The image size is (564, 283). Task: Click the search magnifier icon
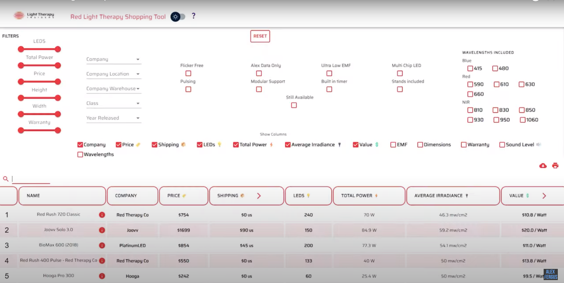coord(6,179)
